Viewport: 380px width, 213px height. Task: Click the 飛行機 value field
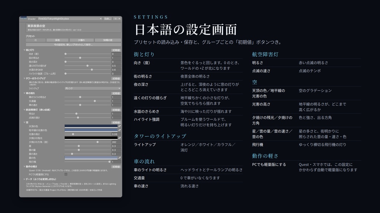pyautogui.click(x=116, y=162)
